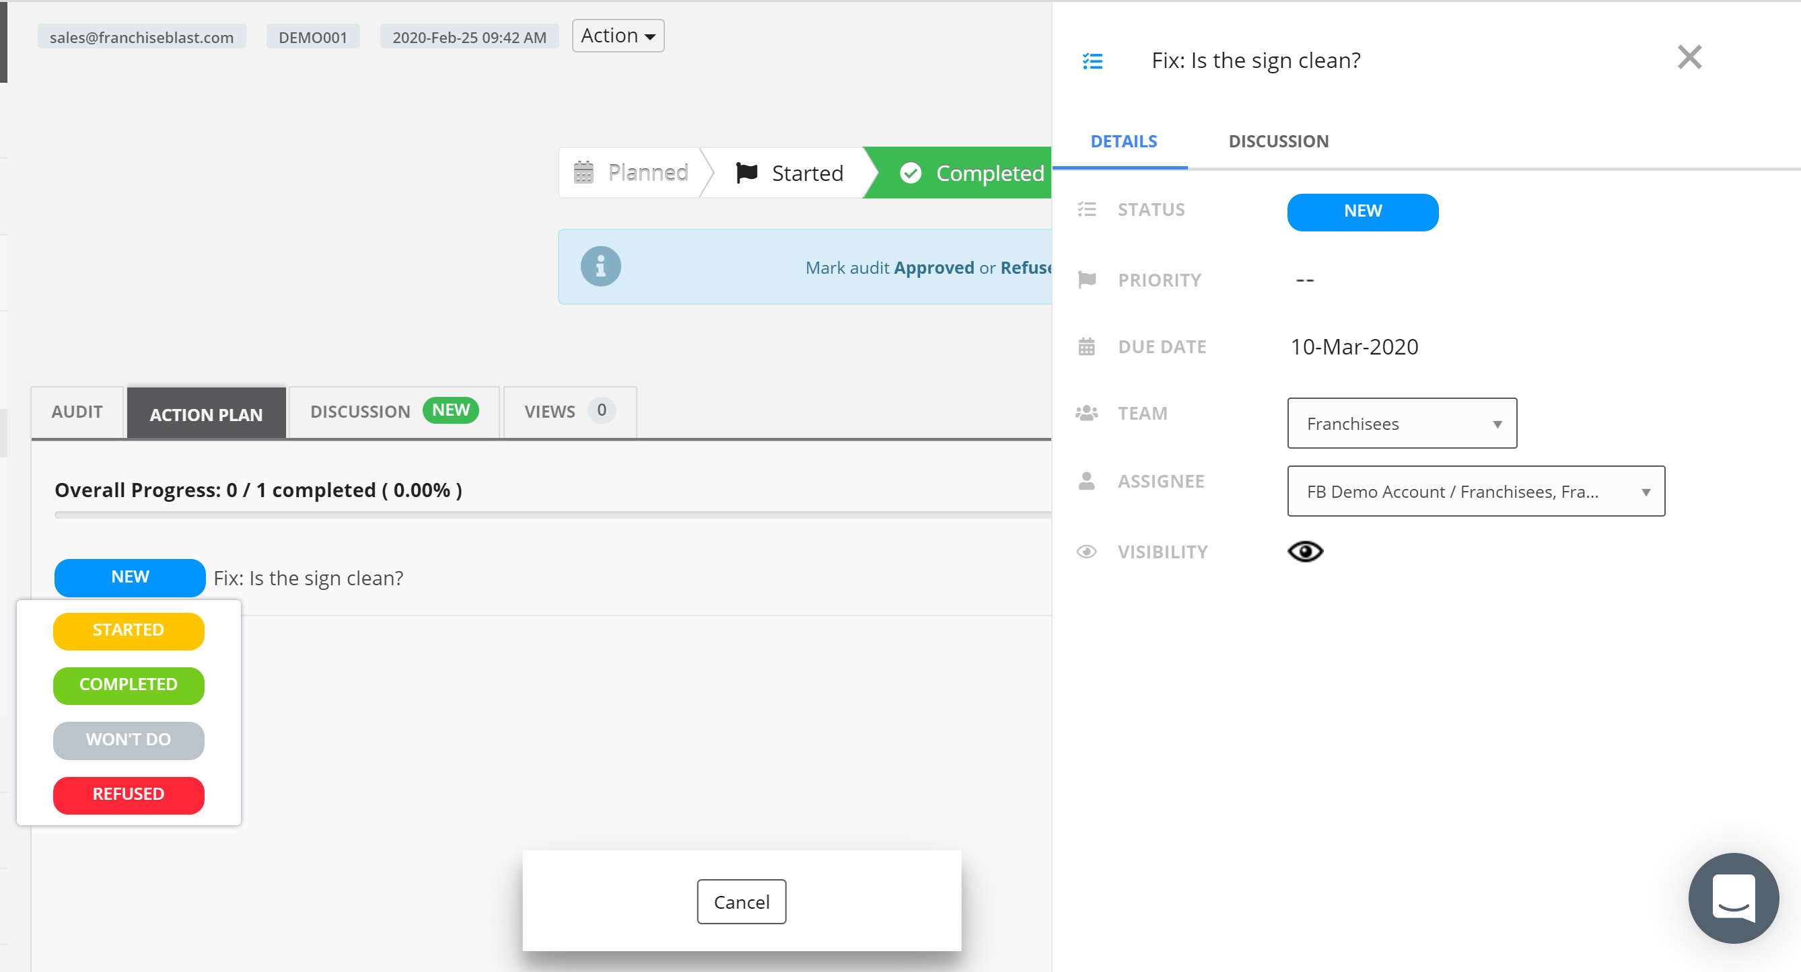Click the Started flag icon
Viewport: 1801px width, 972px height.
[746, 173]
